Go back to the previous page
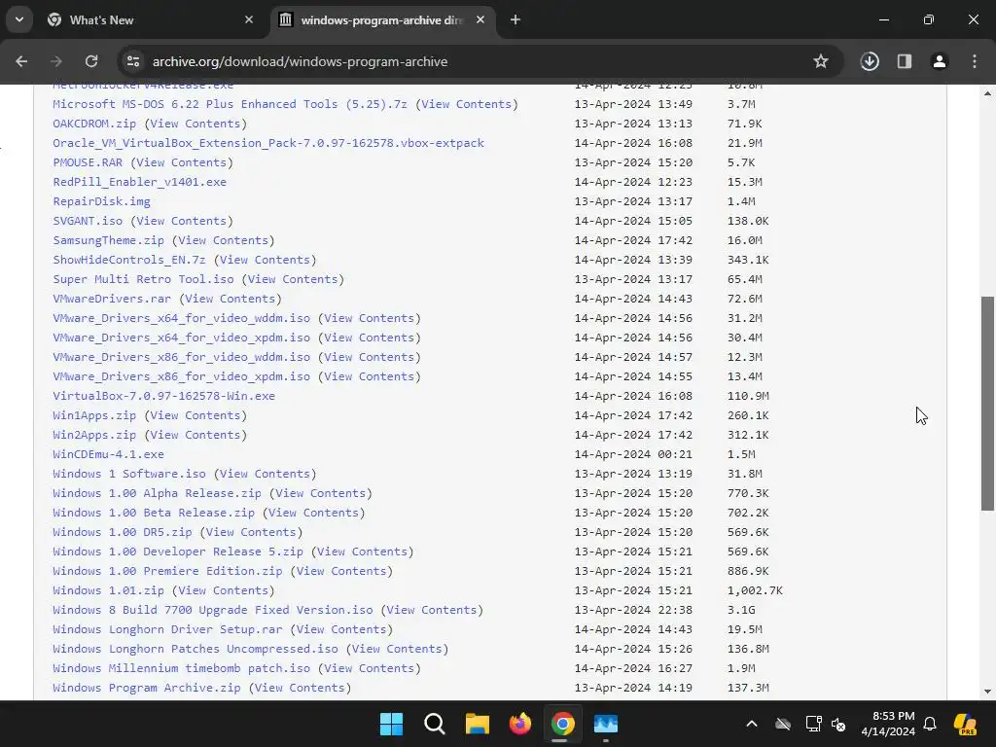Screen dimensions: 996x747 (x=21, y=61)
